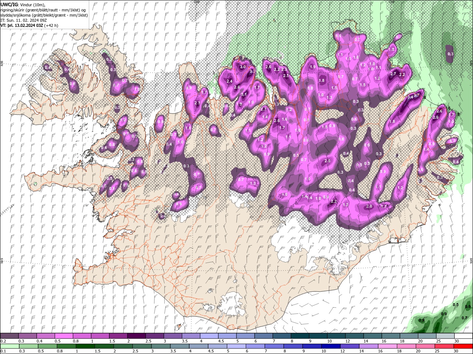Click the bright red swatch in the rain legend

pyautogui.click(x=463, y=346)
